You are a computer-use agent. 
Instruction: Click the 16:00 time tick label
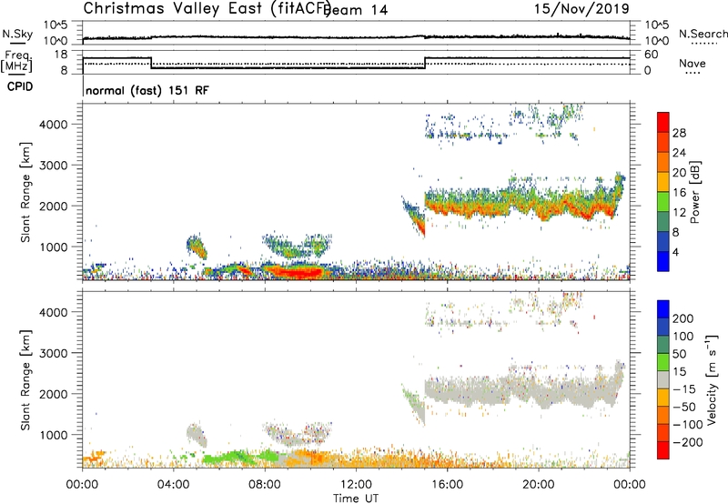point(447,485)
